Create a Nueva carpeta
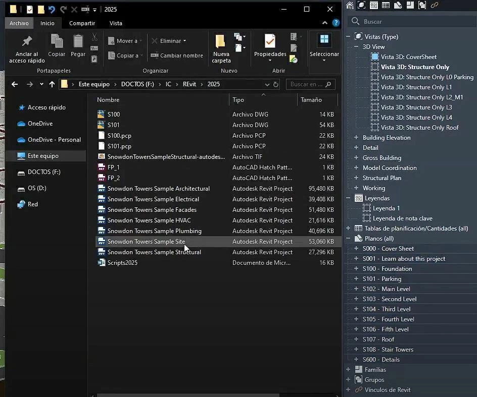477x397 pixels. tap(221, 49)
